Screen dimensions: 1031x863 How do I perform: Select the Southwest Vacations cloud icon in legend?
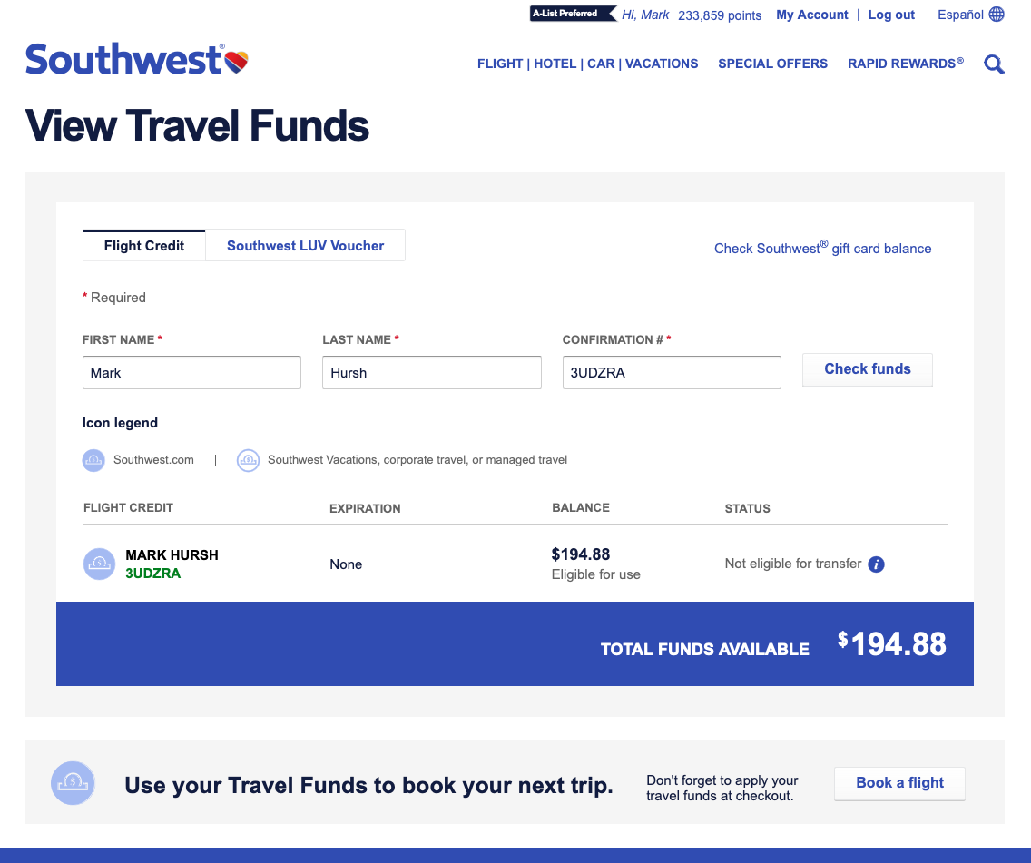(248, 460)
